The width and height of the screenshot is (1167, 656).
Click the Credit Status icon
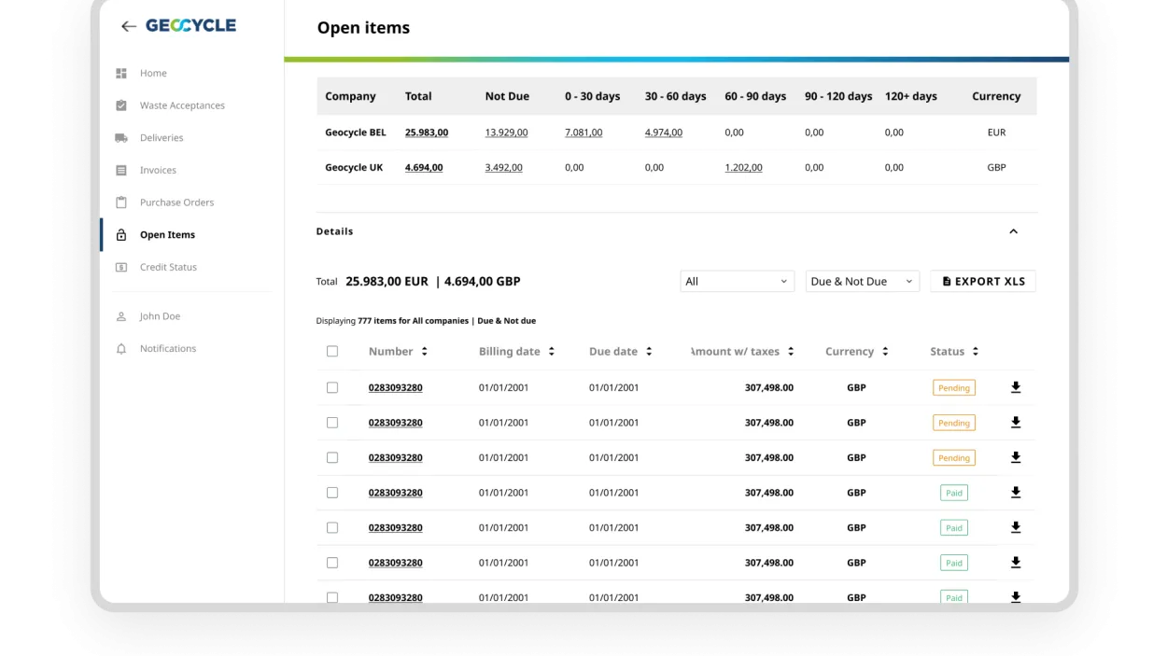121,267
